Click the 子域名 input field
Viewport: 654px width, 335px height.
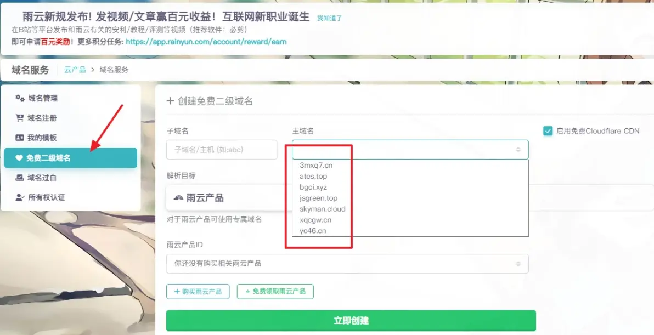click(222, 150)
